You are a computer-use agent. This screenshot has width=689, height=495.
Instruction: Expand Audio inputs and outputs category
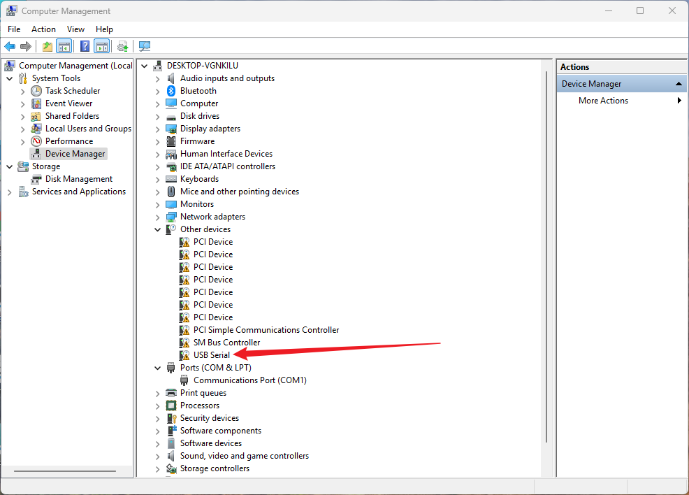click(158, 79)
